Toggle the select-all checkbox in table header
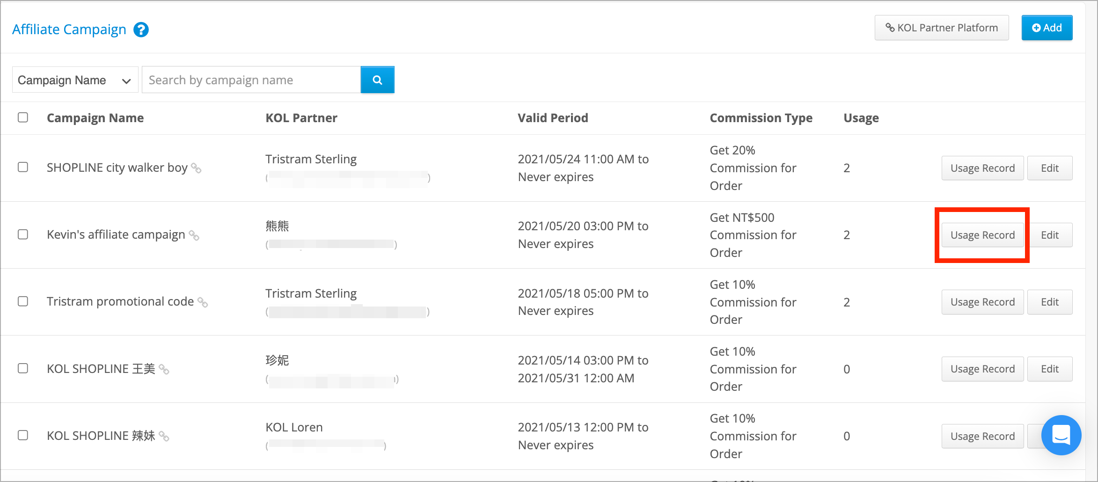 click(x=23, y=117)
